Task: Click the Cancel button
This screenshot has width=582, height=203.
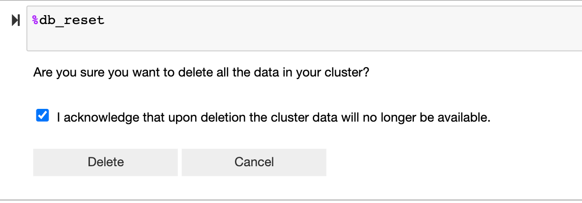Action: (254, 162)
